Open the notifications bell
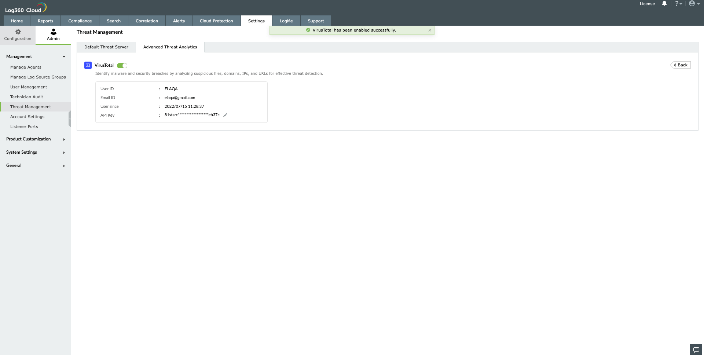Screen dimensions: 704x355 coord(664,4)
